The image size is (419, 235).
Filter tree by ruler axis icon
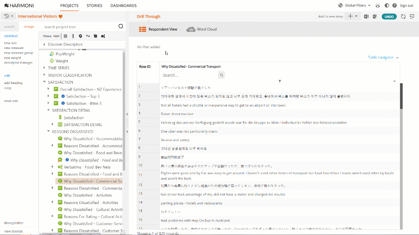[x=73, y=36]
